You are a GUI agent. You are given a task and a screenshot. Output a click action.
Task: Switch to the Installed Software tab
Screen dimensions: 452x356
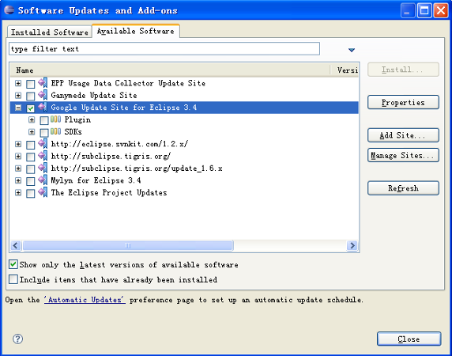[49, 32]
